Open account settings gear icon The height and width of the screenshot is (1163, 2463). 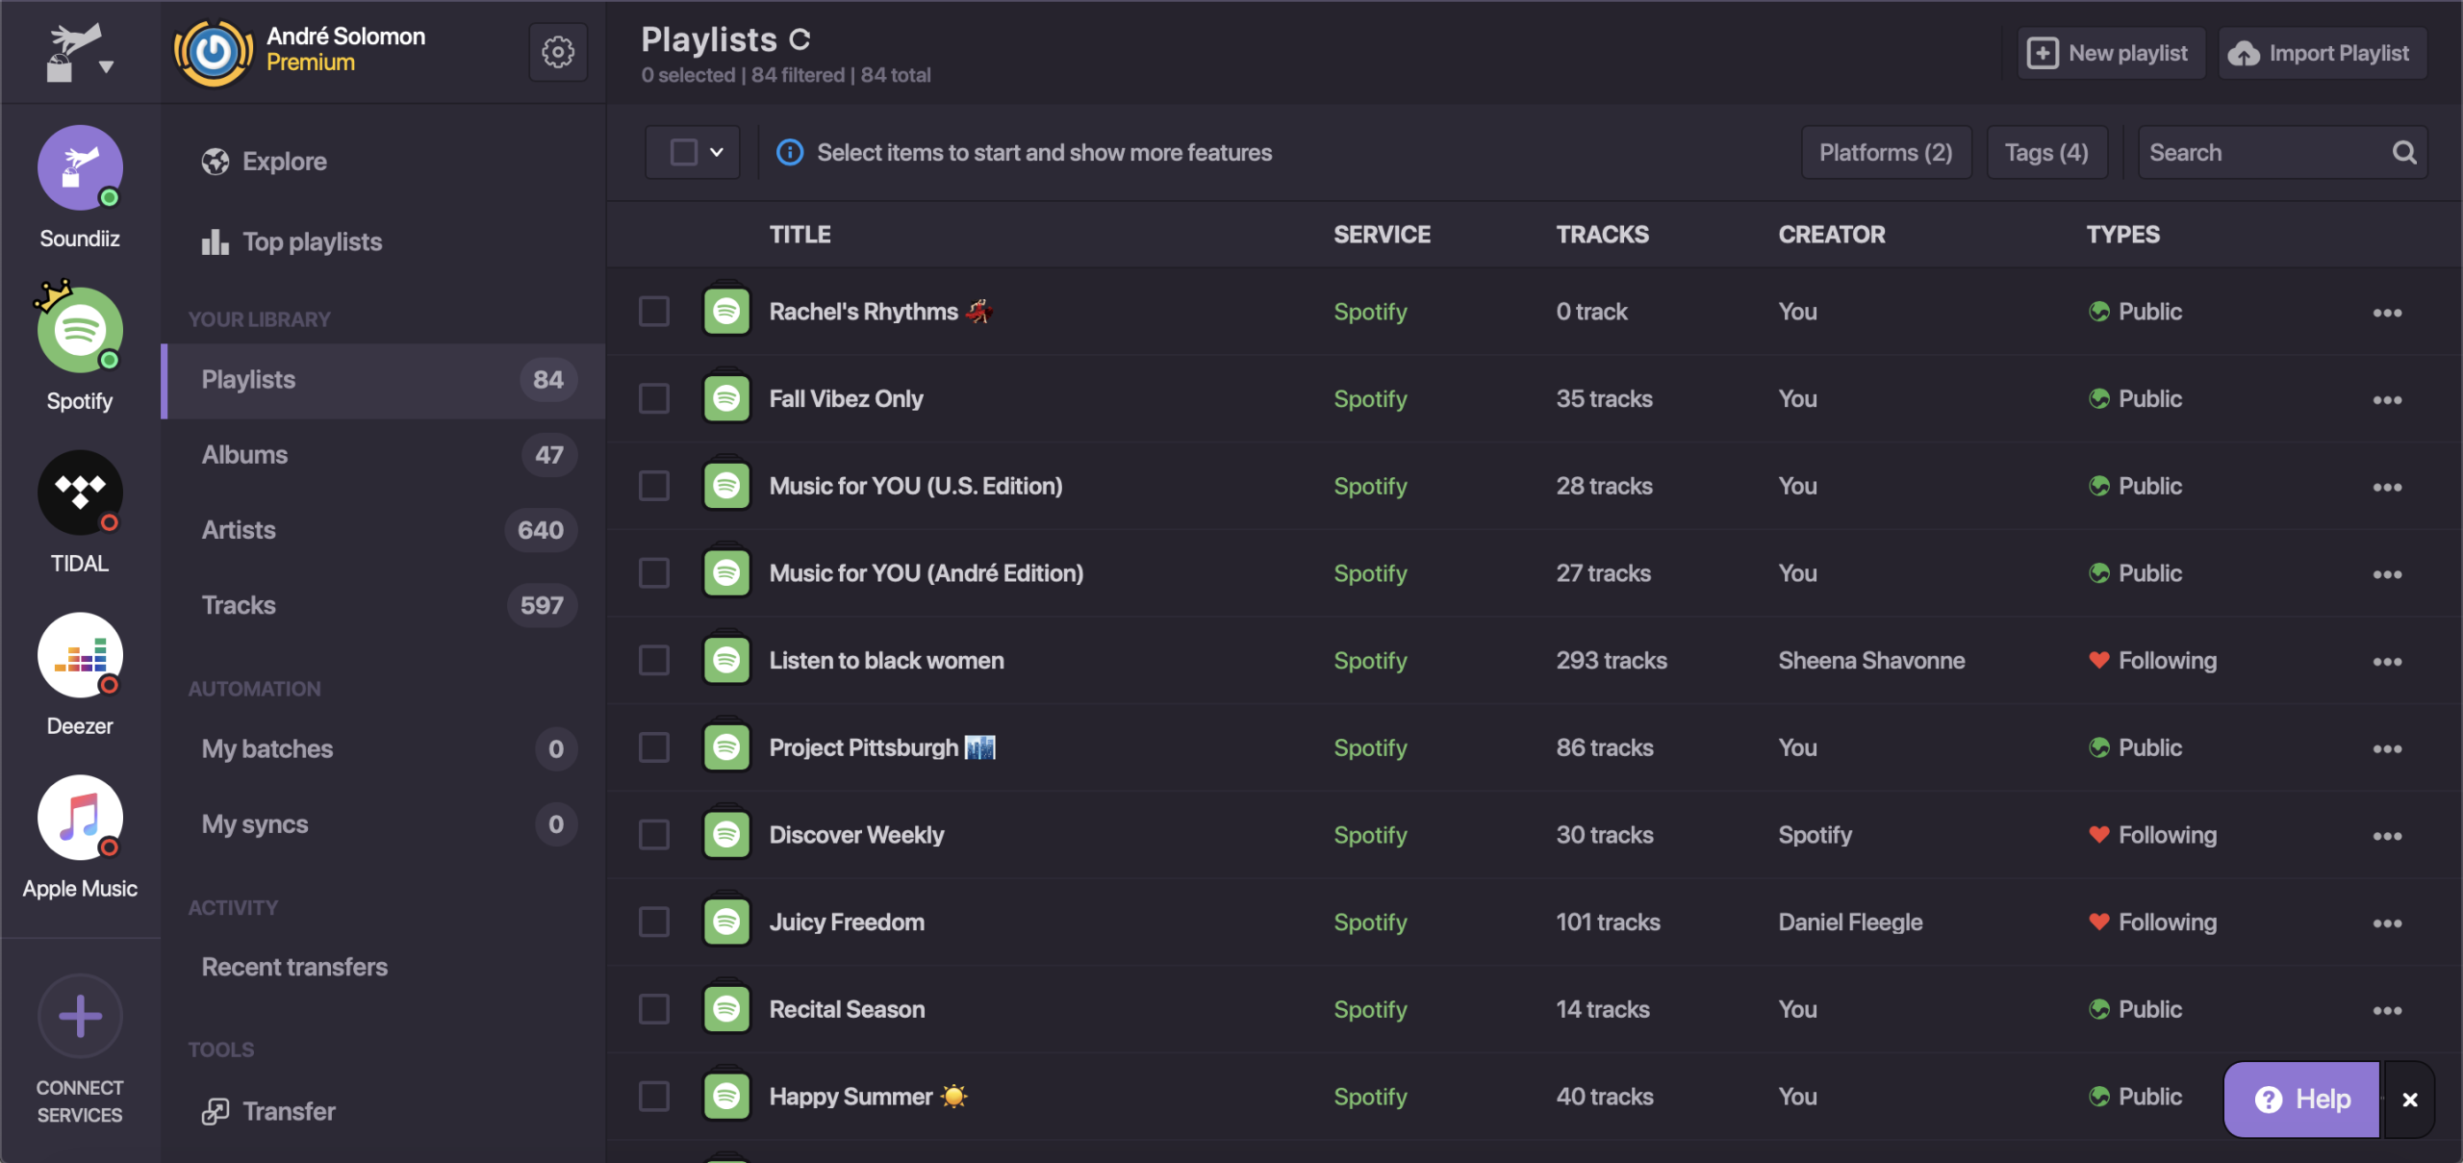558,52
